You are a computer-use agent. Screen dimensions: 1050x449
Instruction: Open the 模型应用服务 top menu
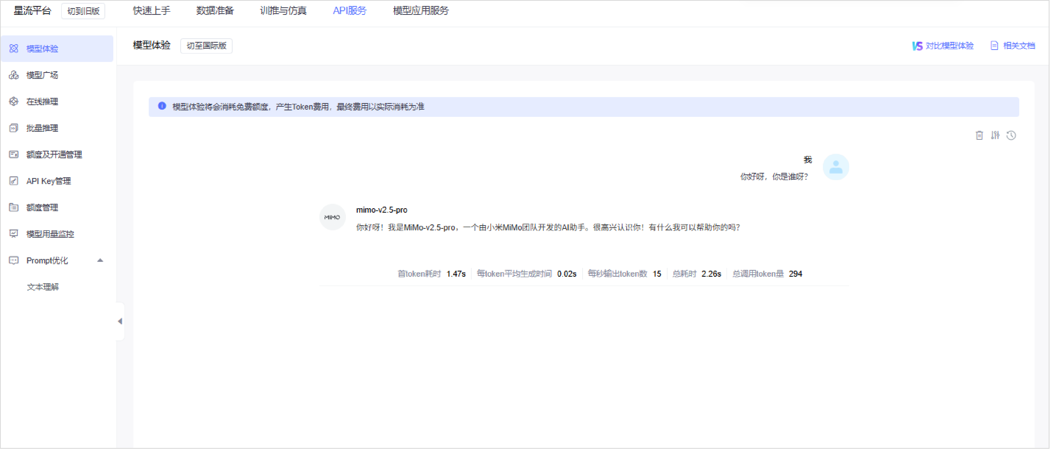point(420,11)
